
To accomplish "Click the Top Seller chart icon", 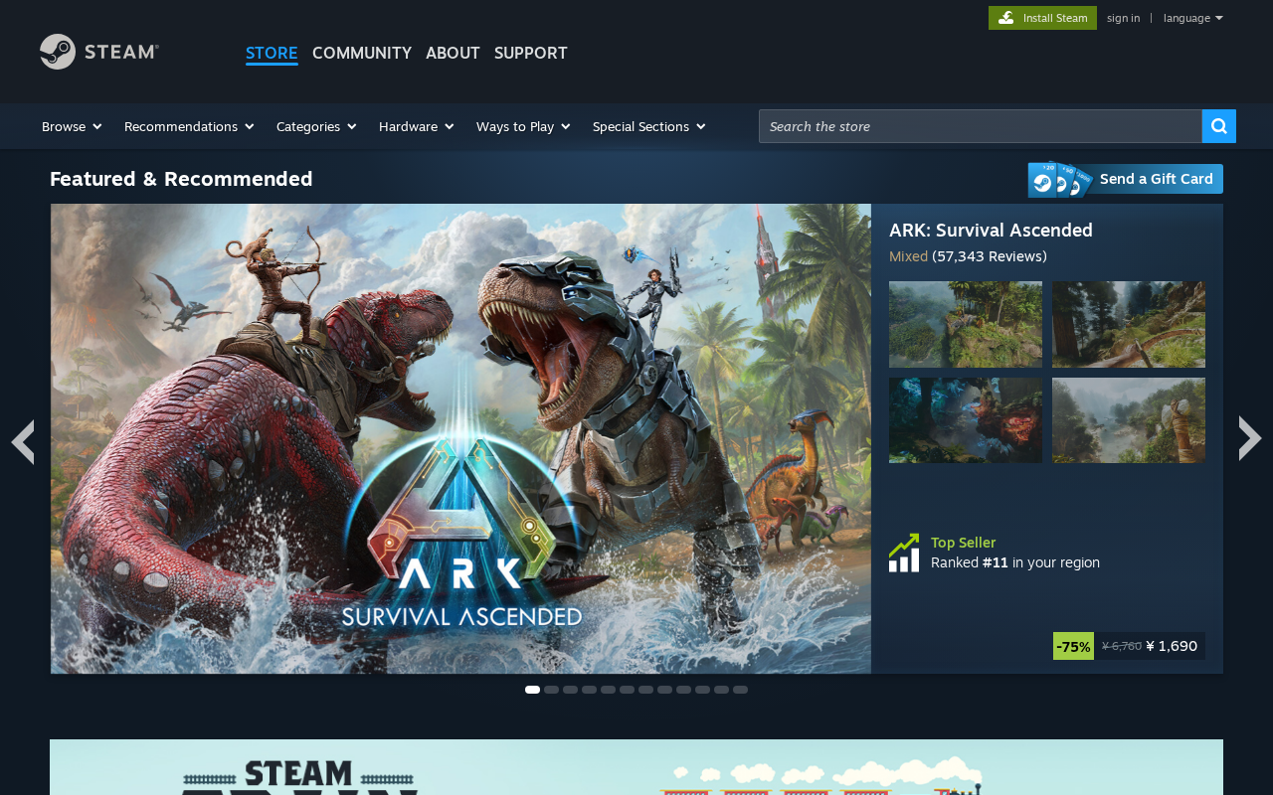I will (x=904, y=553).
